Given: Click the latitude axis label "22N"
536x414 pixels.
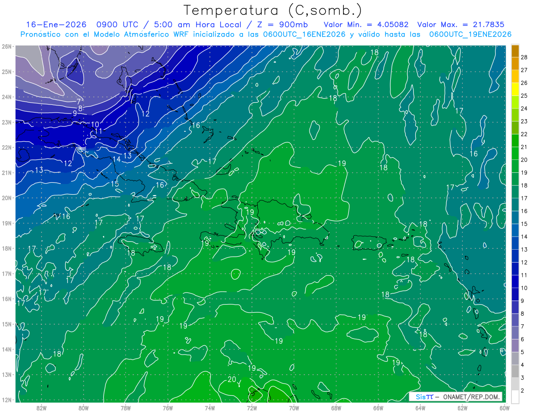Looking at the screenshot, I should pyautogui.click(x=7, y=147).
